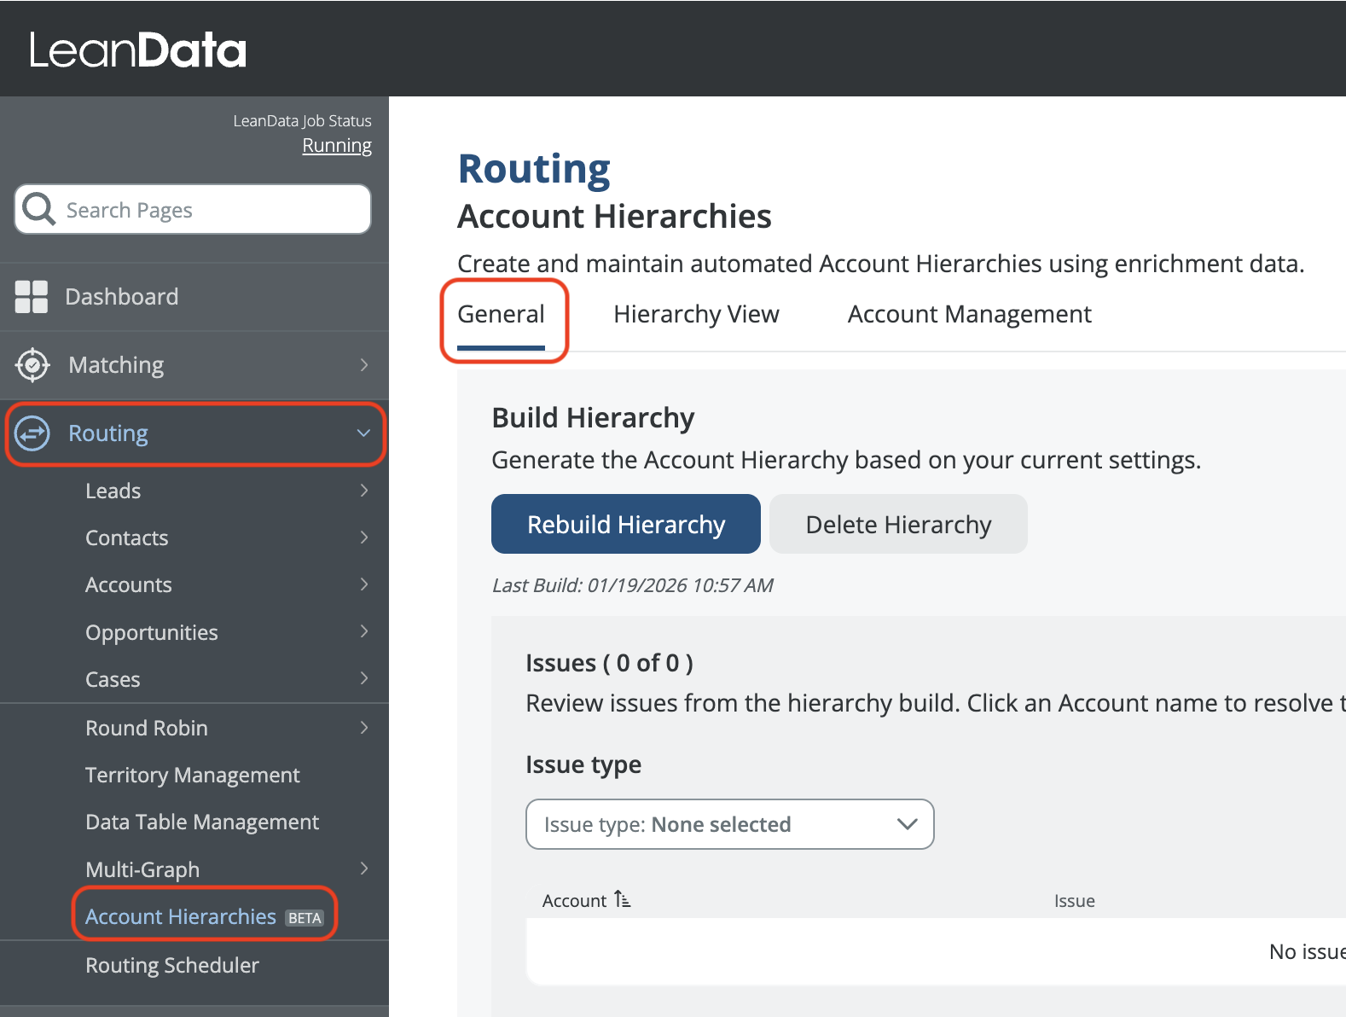The height and width of the screenshot is (1017, 1346).
Task: Select the General tab
Action: tap(501, 314)
